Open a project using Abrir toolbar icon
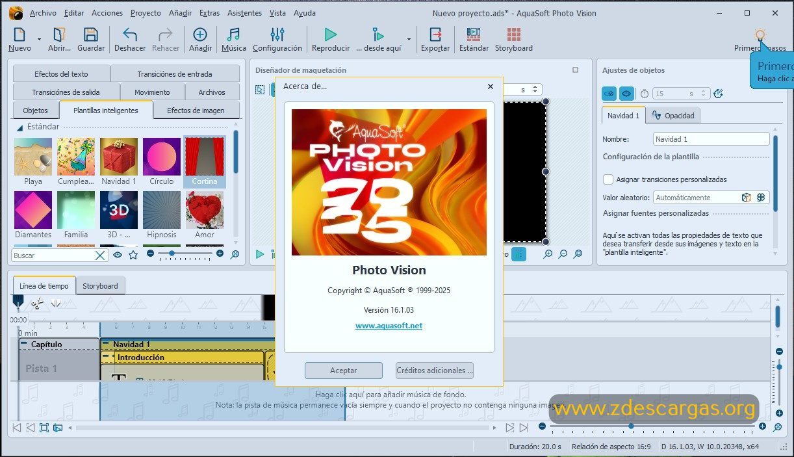 59,34
